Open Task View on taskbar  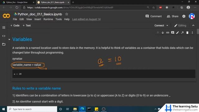[x=67, y=109]
